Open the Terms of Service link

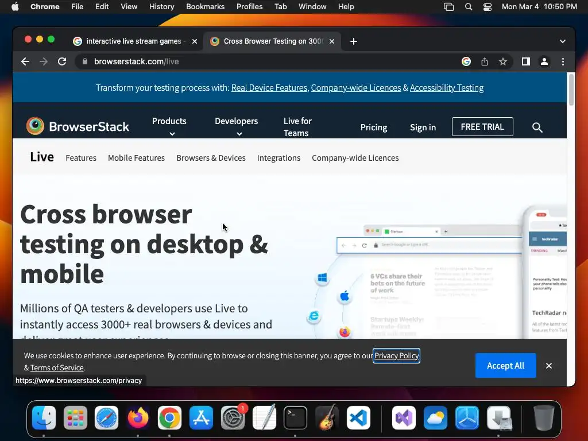57,368
